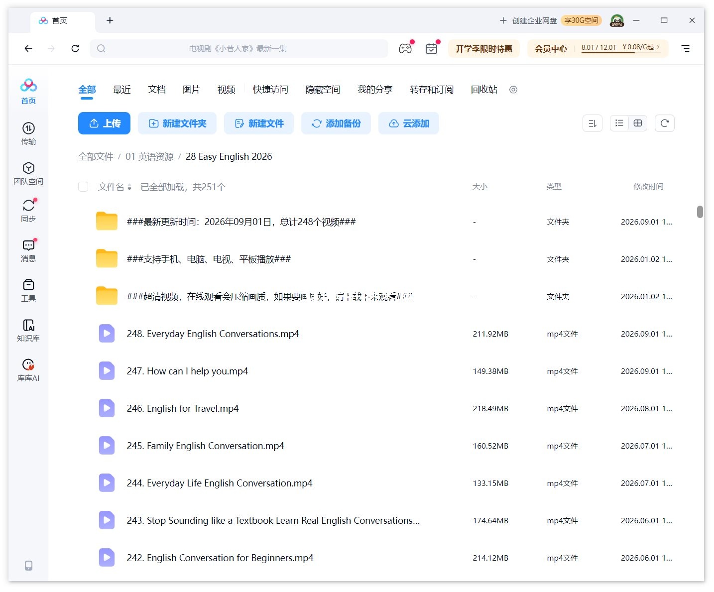Click the 大小 column header
The width and height of the screenshot is (714, 592).
pos(480,187)
